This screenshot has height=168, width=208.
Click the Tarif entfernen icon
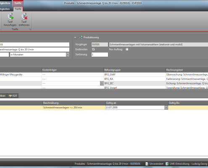[24, 16]
